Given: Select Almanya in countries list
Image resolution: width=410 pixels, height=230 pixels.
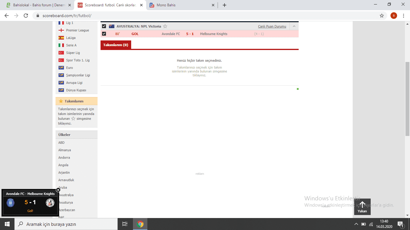Looking at the screenshot, I should tap(65, 150).
